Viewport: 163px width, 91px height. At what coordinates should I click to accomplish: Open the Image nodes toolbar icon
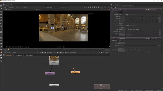coord(1,6)
